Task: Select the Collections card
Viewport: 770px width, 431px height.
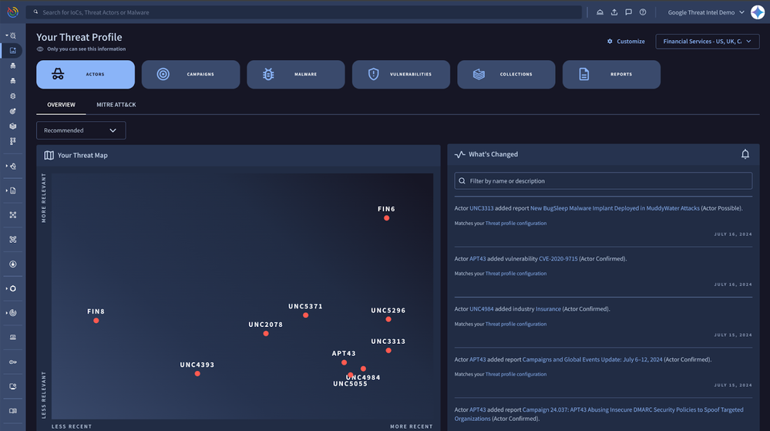Action: 506,74
